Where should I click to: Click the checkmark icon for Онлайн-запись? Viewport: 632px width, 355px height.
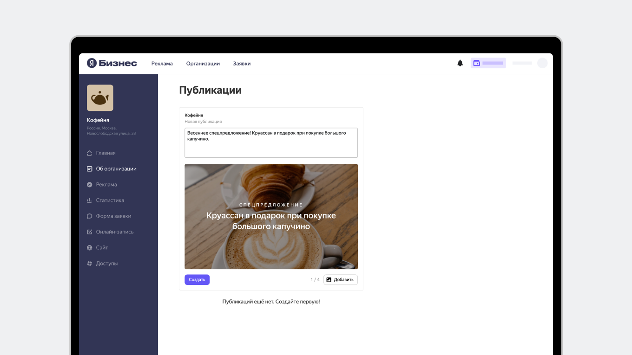90,232
